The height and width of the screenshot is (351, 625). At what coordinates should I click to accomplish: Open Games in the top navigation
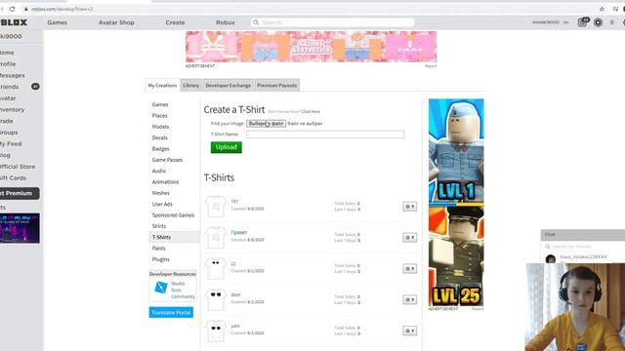coord(57,22)
